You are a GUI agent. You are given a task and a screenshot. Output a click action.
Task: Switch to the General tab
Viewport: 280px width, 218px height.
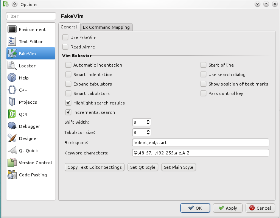pos(69,27)
